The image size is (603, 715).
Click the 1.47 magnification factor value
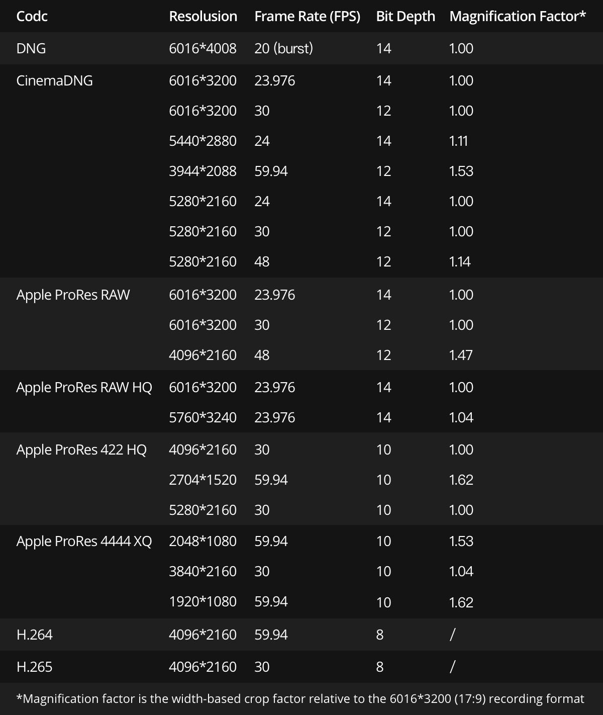pyautogui.click(x=461, y=355)
